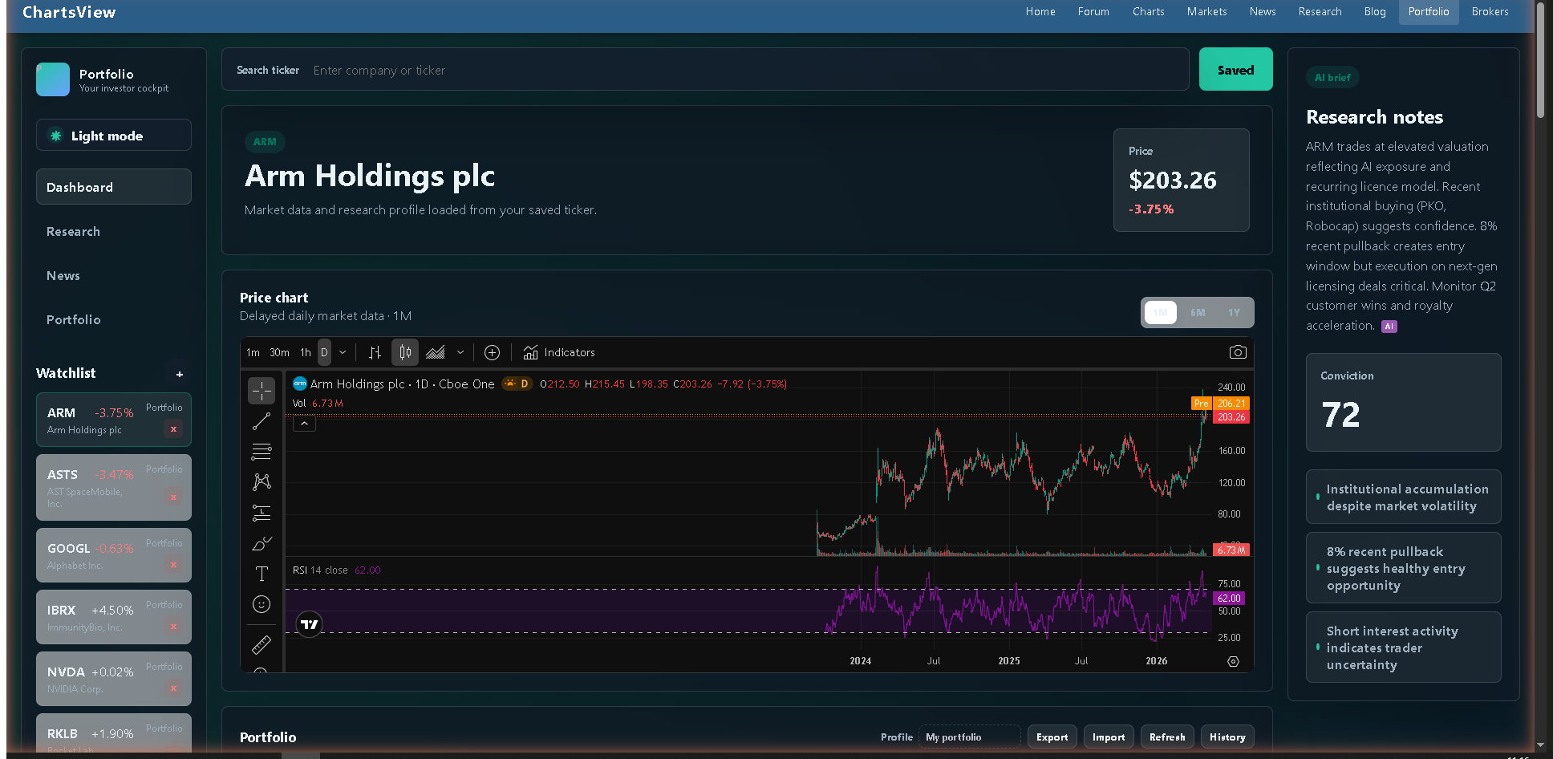Expand the time interval dropdown arrow
The height and width of the screenshot is (759, 1553).
[x=343, y=352]
